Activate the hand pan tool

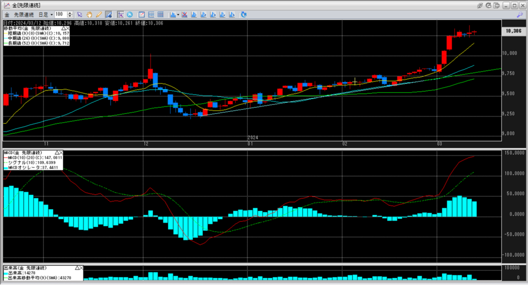point(89,14)
